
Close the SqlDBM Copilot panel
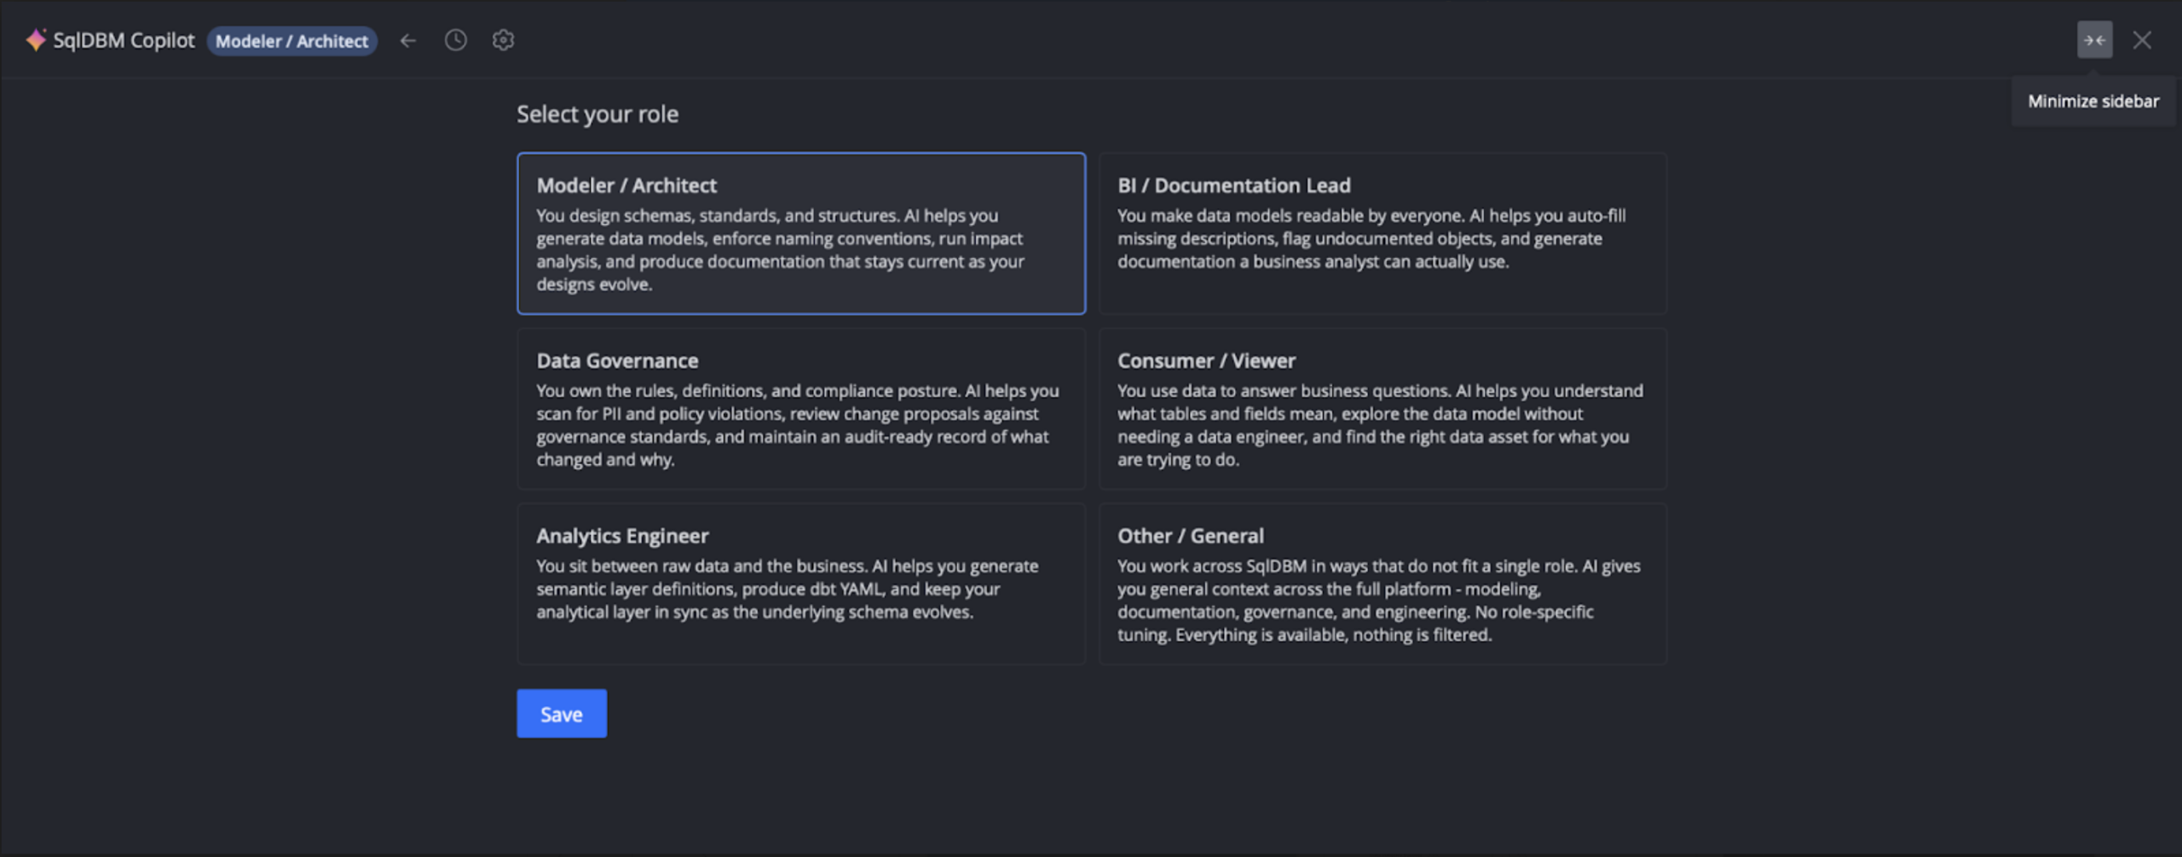coord(2144,39)
